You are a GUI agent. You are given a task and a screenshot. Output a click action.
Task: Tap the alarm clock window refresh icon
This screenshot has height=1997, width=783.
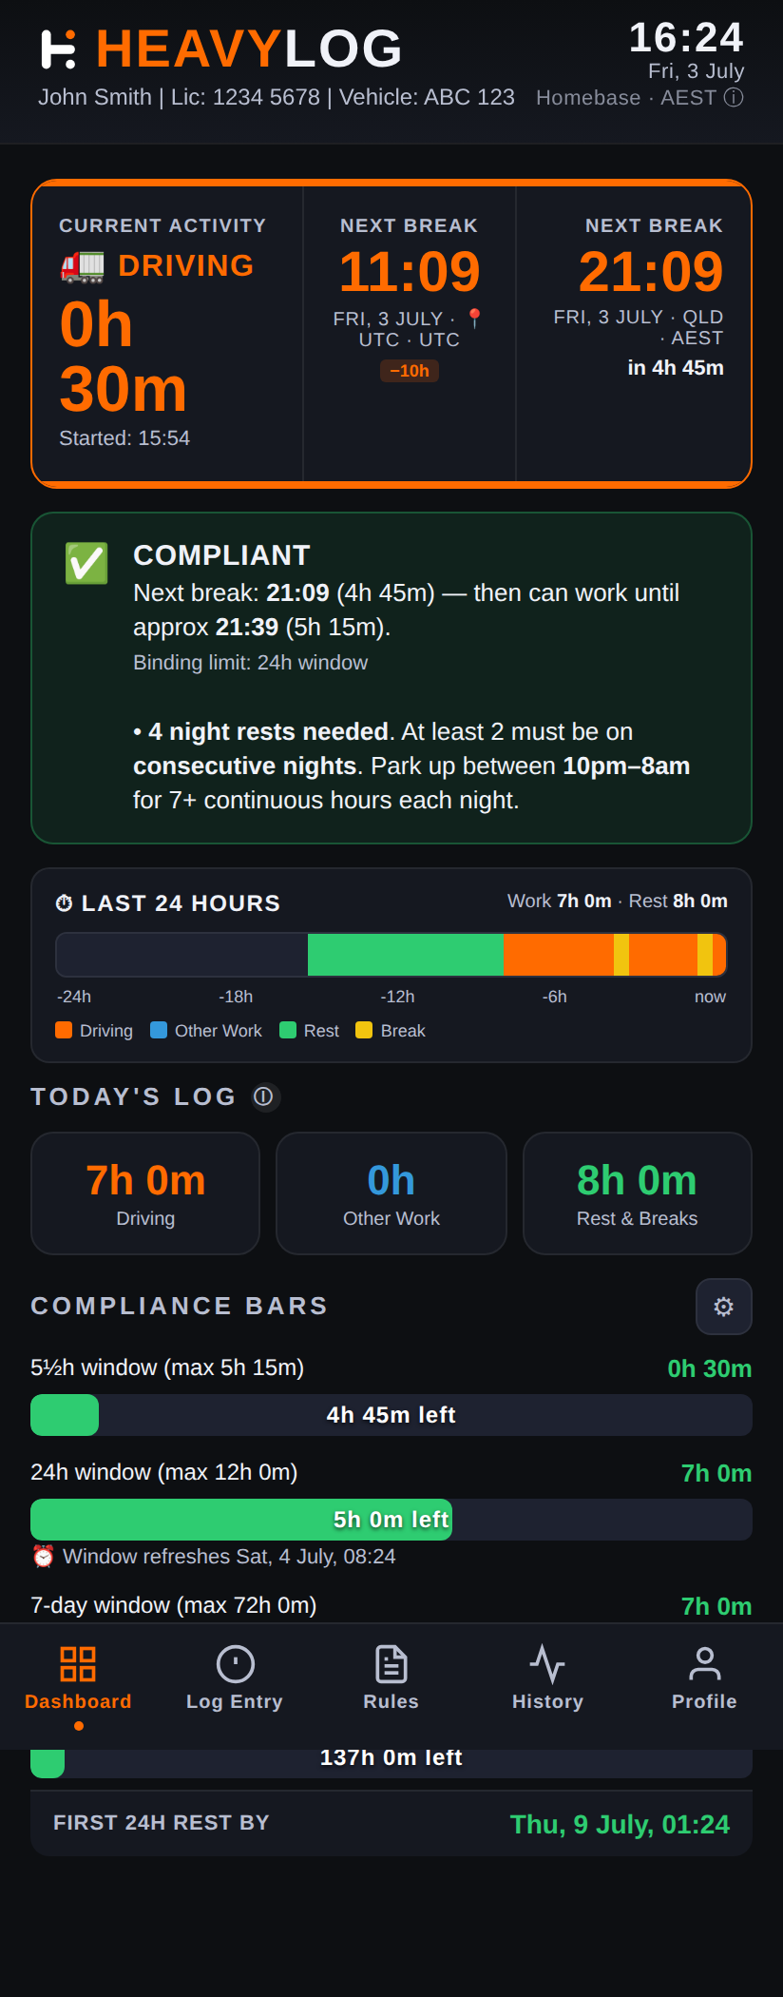pos(43,1557)
